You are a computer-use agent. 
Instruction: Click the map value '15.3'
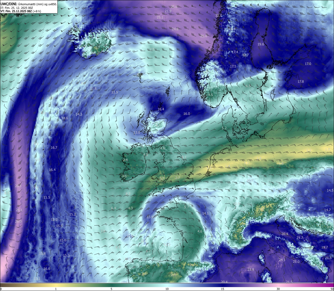point(66,255)
